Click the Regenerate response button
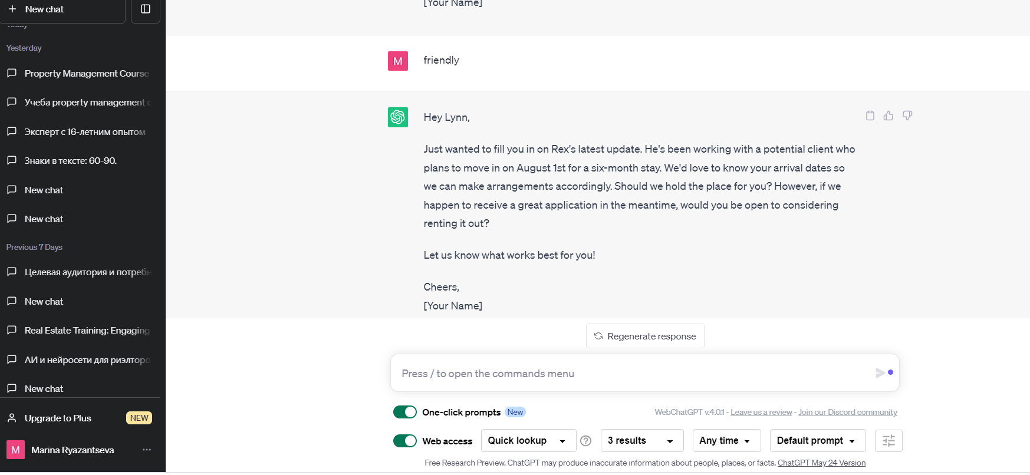 click(x=645, y=336)
